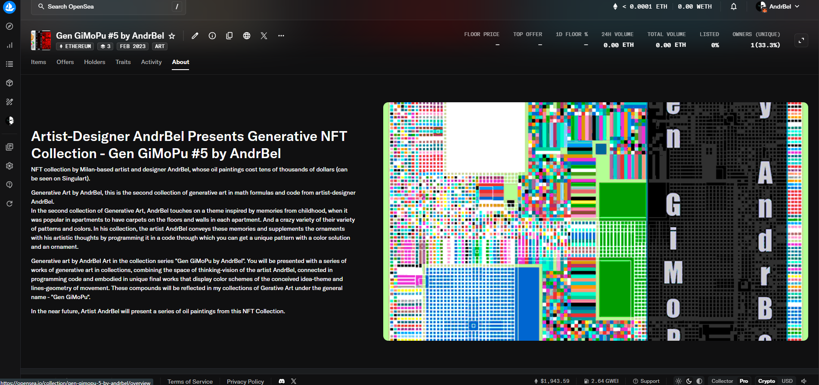
Task: Click the ETHEREUM chain badge
Action: click(x=75, y=46)
